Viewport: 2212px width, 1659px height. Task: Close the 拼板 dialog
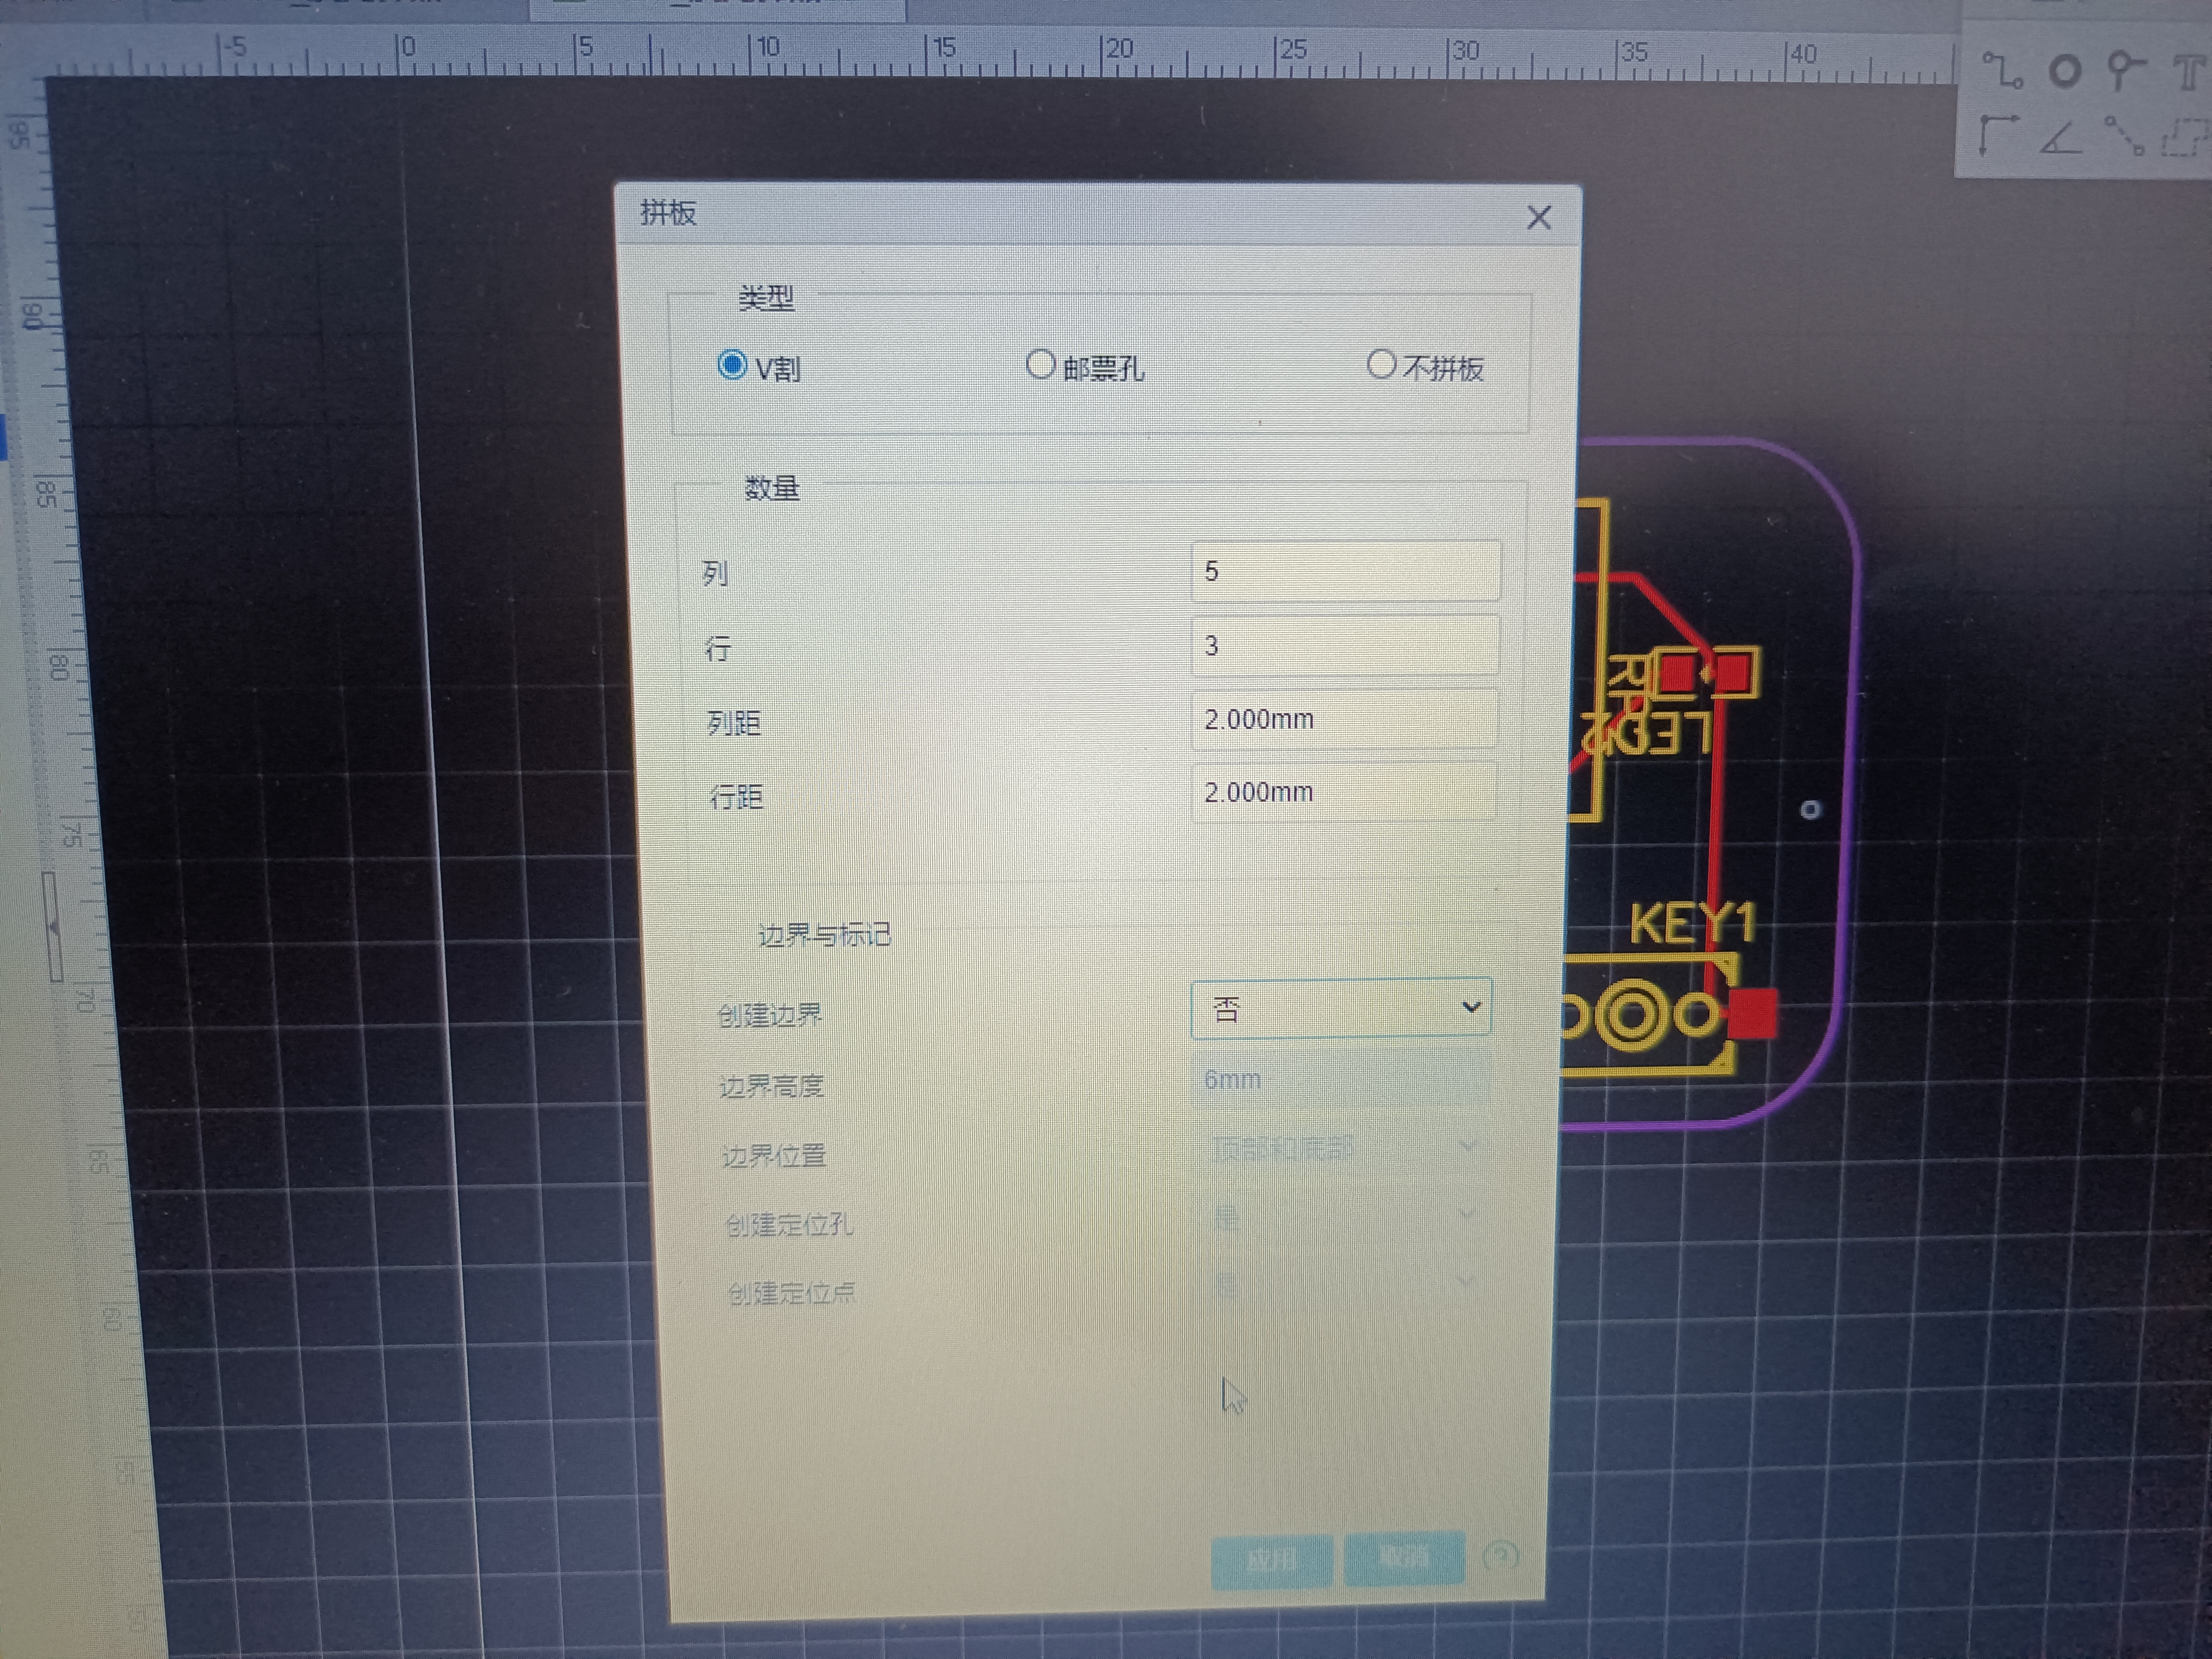[x=1539, y=217]
